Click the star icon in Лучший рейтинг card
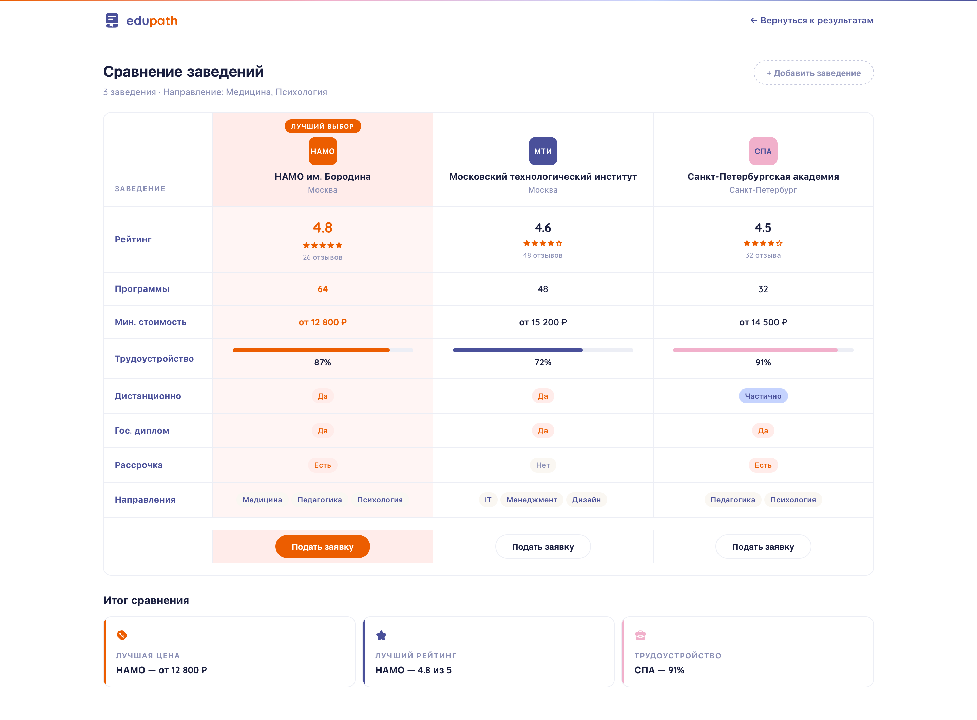Image resolution: width=977 pixels, height=720 pixels. (x=381, y=636)
